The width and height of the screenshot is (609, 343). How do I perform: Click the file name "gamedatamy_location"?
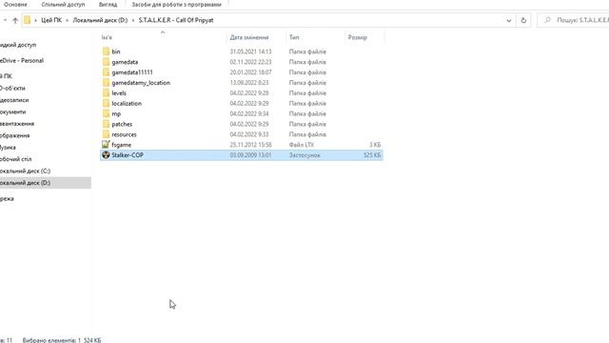click(x=141, y=83)
